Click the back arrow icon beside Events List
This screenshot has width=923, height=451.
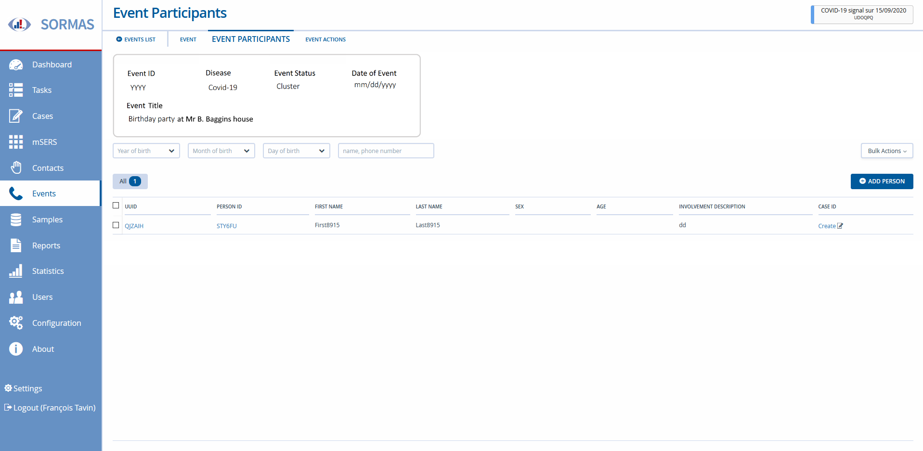(119, 39)
